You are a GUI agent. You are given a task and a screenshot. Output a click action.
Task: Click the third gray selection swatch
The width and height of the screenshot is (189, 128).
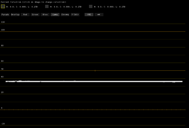pyautogui.click(x=91, y=6)
